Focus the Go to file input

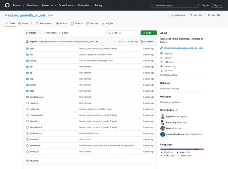pos(122,33)
